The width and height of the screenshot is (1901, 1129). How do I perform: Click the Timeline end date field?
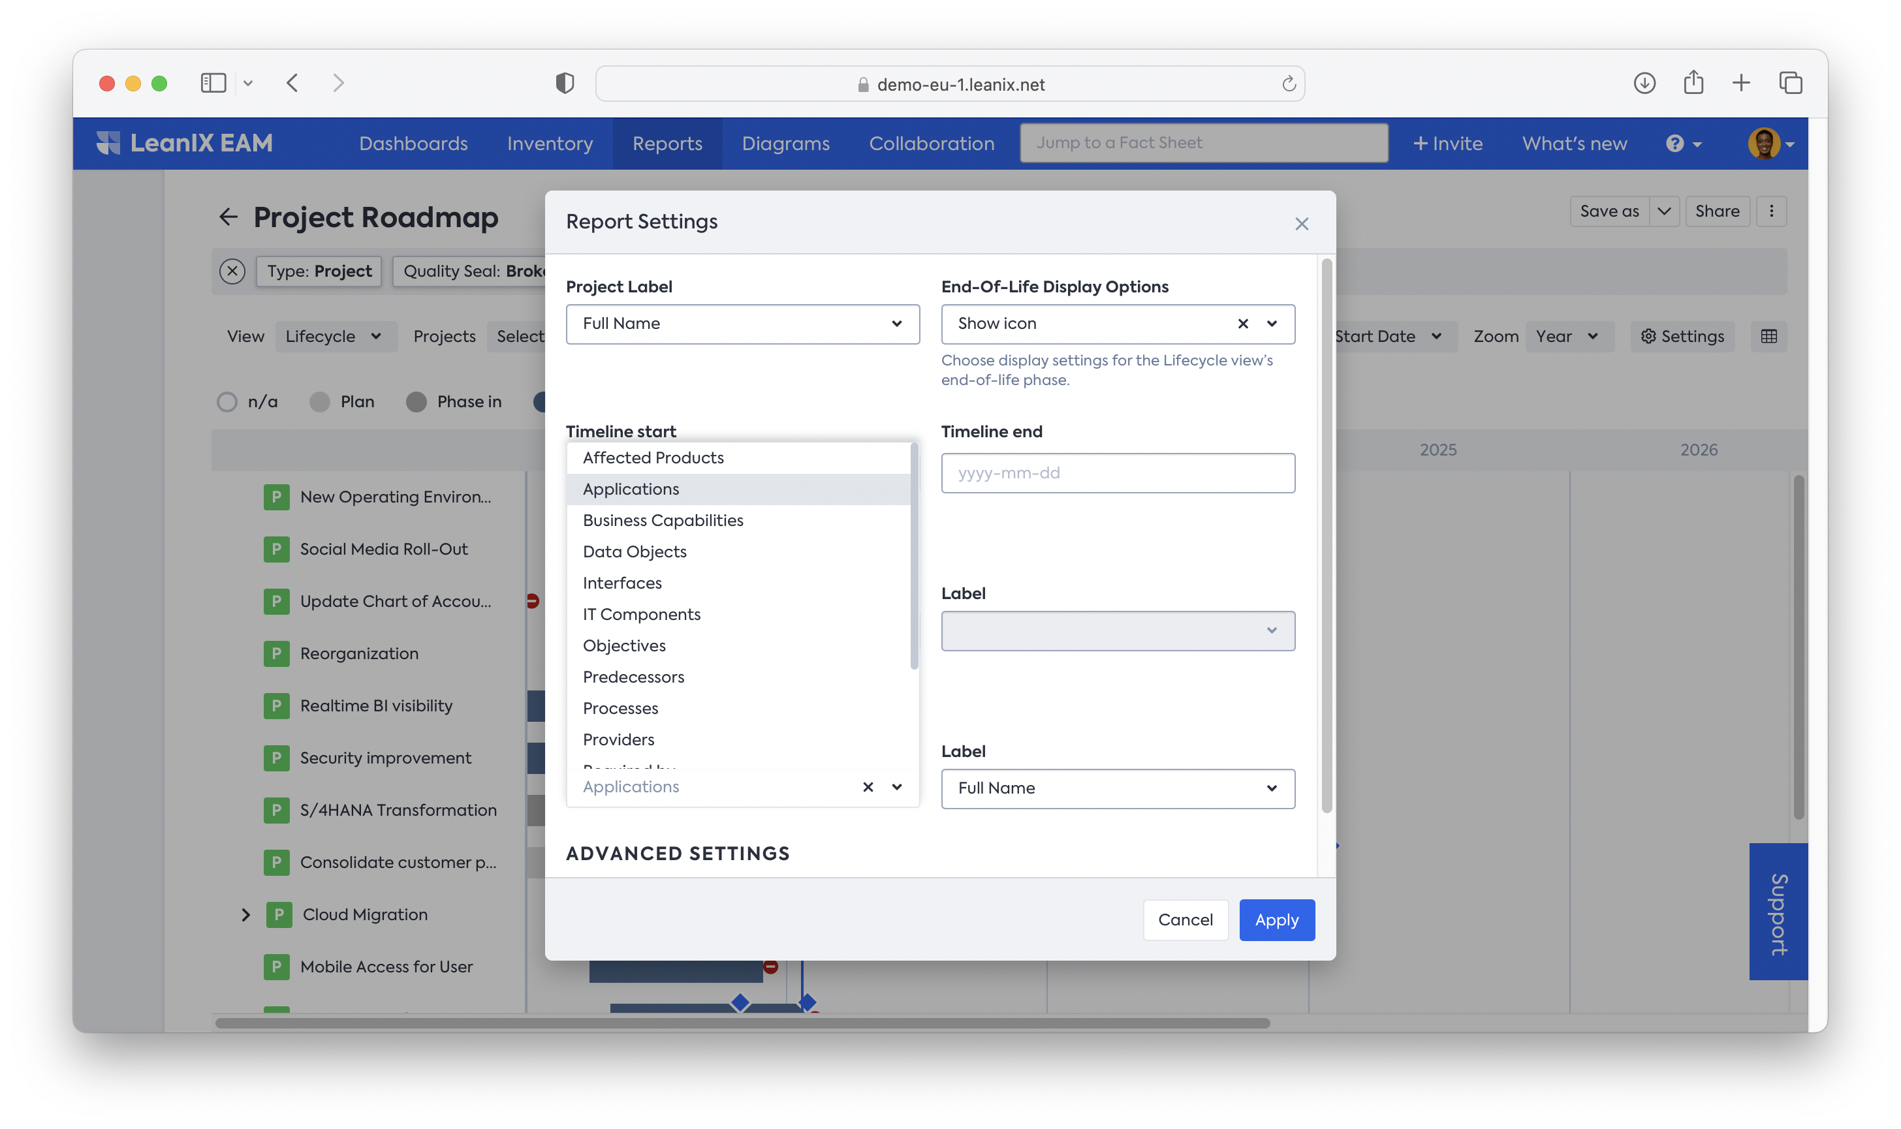pos(1117,473)
